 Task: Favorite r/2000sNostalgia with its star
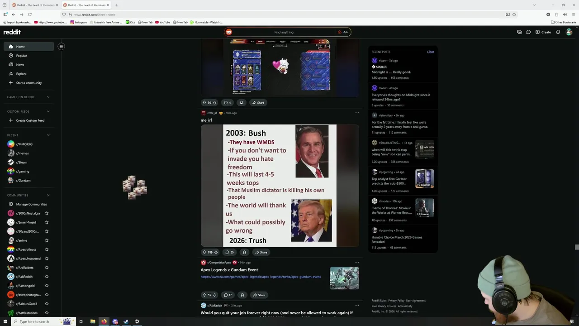(47, 213)
